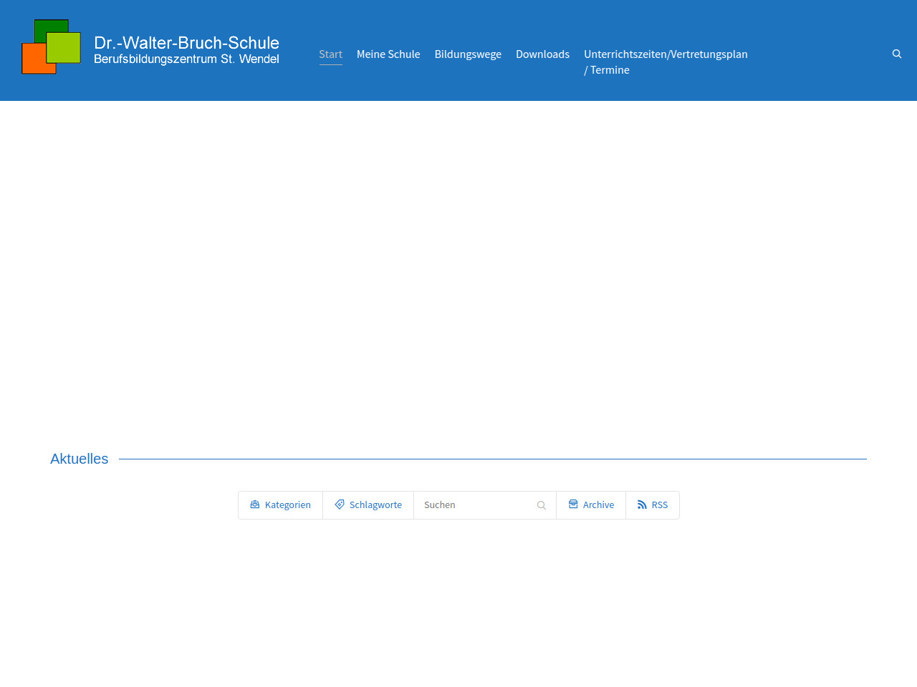The image size is (917, 687).
Task: Click the Dr.-Walter-Bruch-Schule title text
Action: pos(186,43)
